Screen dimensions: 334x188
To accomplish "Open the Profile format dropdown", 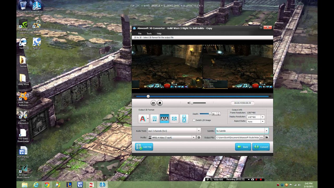I will (x=194, y=137).
